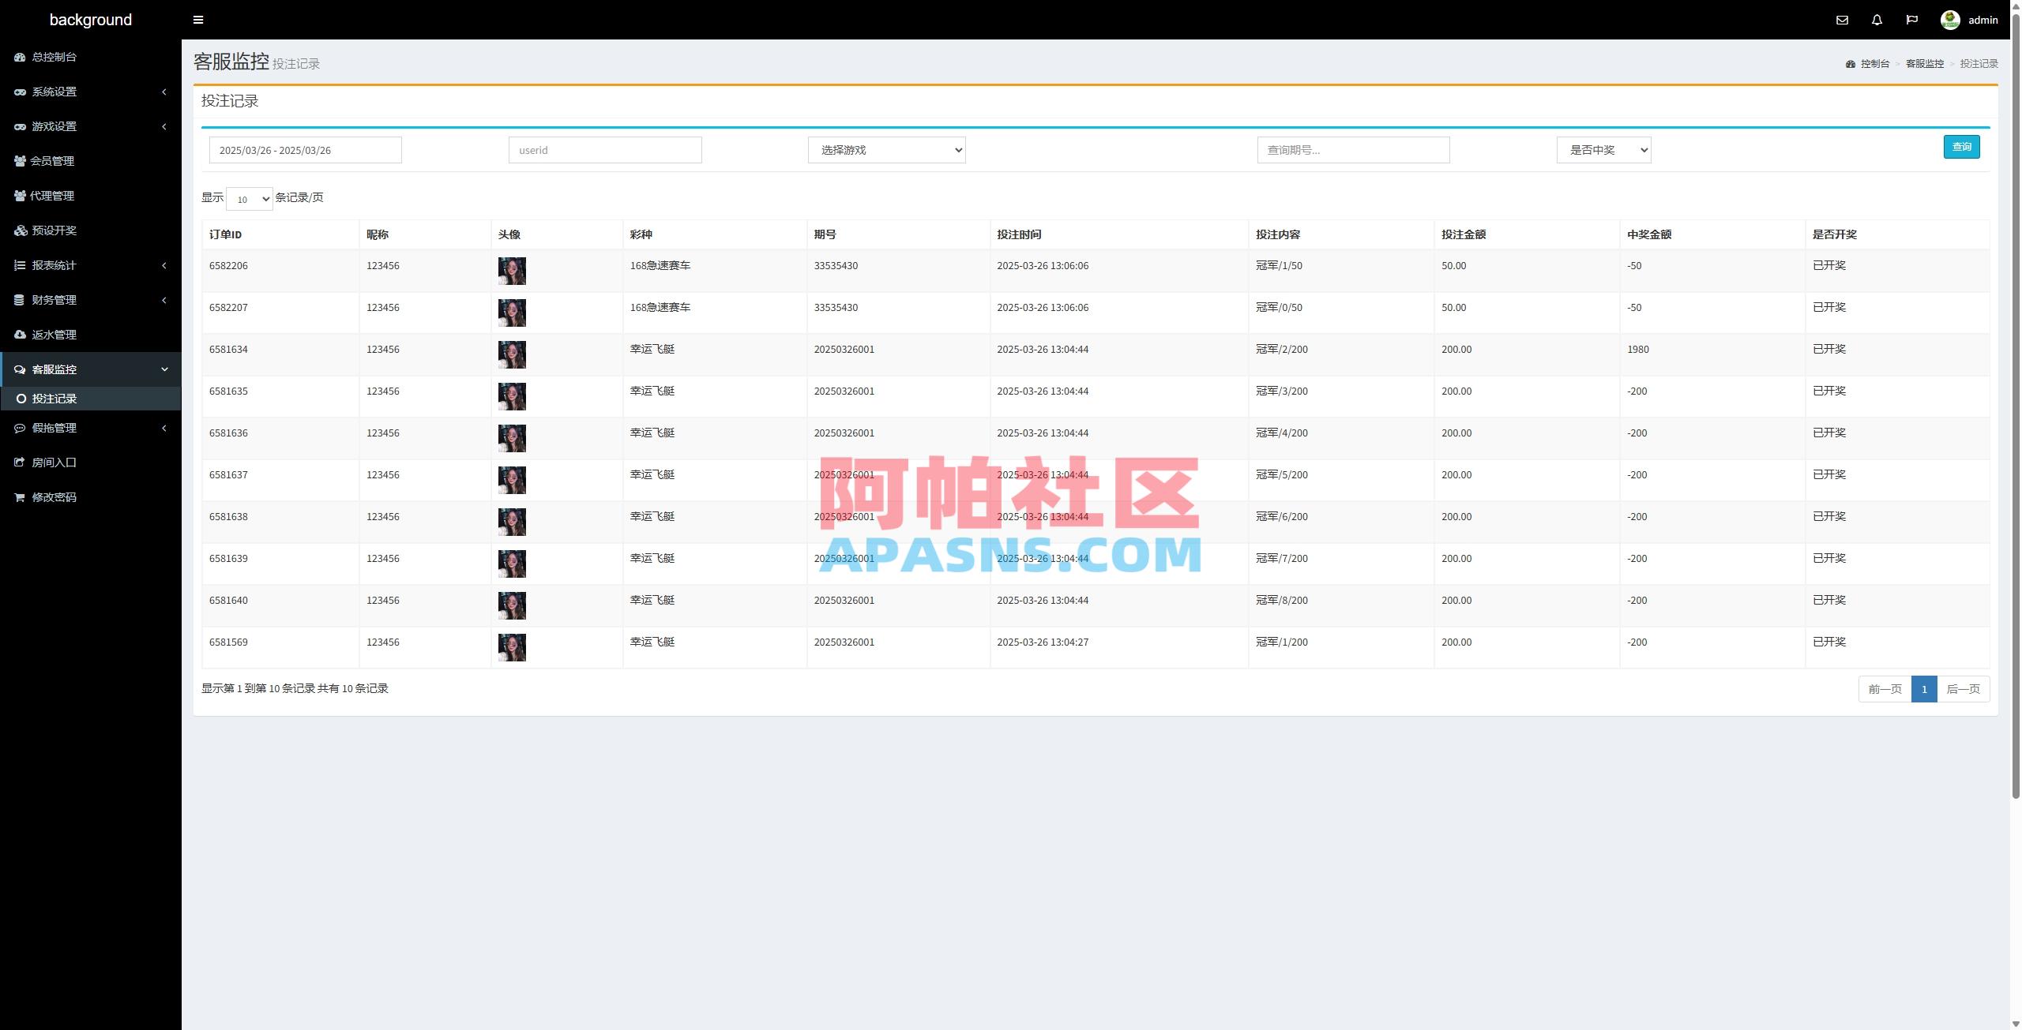The image size is (2022, 1030).
Task: Open 会员管理 menu item
Action: [x=52, y=161]
